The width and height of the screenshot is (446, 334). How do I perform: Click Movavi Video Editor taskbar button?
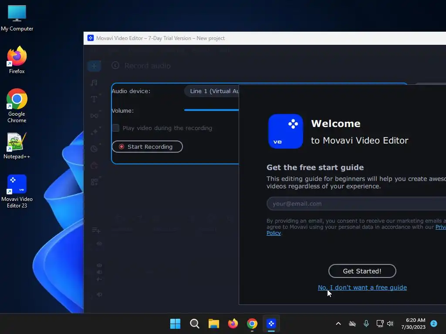pyautogui.click(x=271, y=324)
